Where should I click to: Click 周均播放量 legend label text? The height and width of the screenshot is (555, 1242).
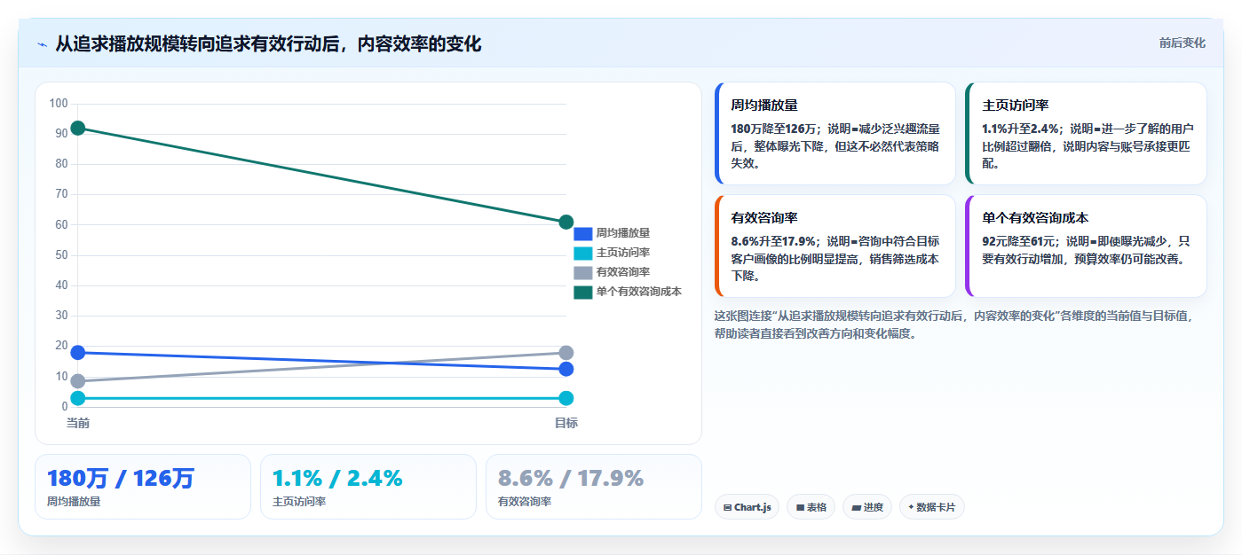tap(623, 234)
